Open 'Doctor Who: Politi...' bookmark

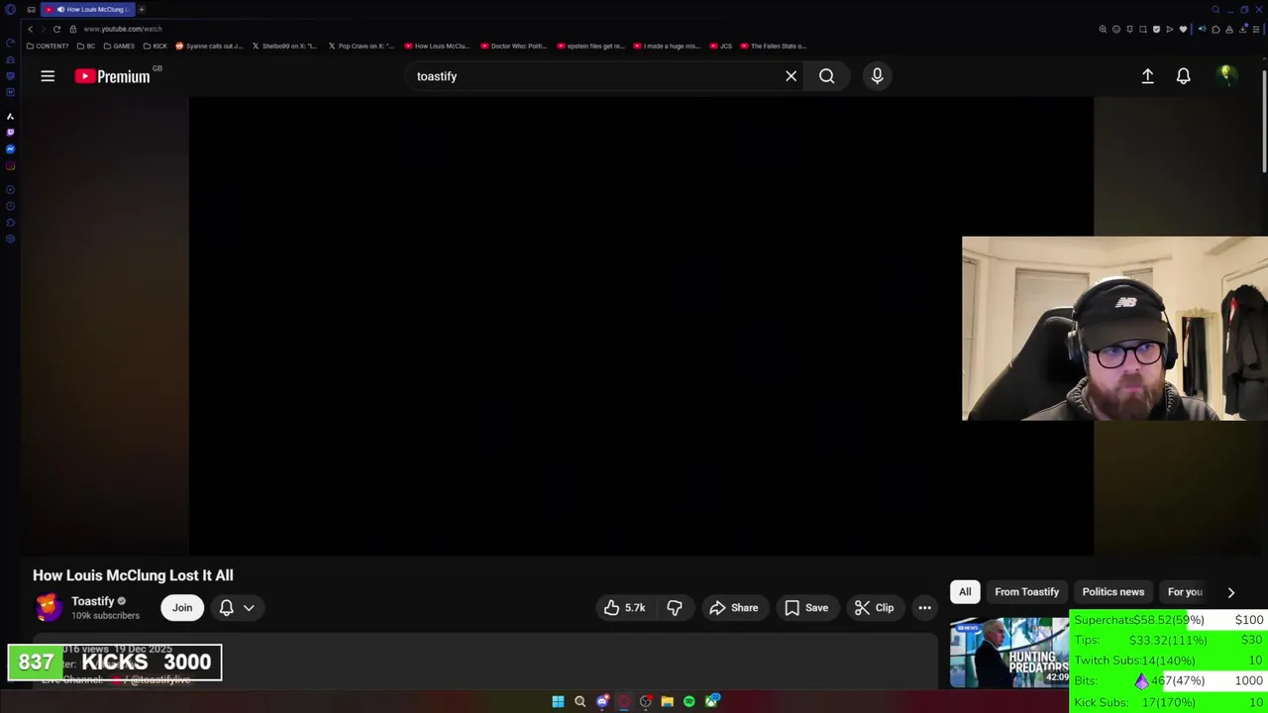tap(514, 46)
